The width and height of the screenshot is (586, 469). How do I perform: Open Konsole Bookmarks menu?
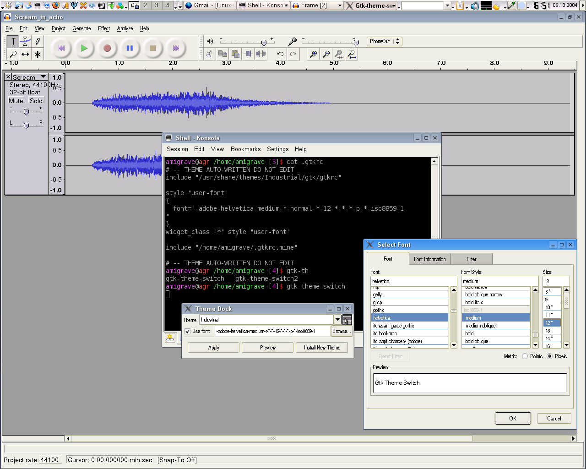246,149
